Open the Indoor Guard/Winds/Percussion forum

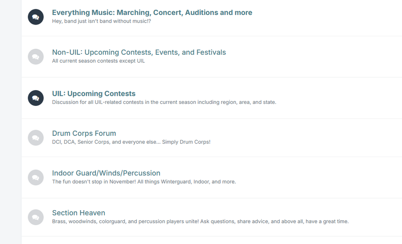[106, 173]
